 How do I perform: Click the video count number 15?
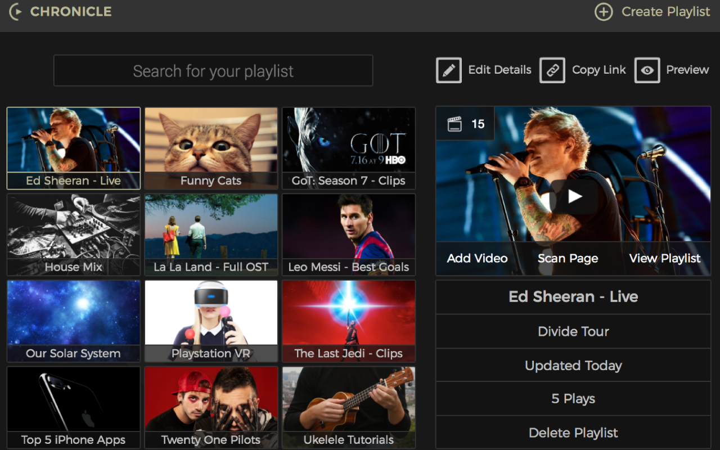478,124
